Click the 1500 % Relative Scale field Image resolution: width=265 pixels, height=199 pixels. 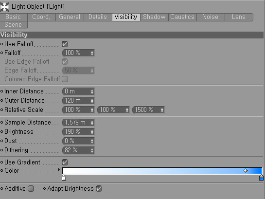tap(148, 110)
